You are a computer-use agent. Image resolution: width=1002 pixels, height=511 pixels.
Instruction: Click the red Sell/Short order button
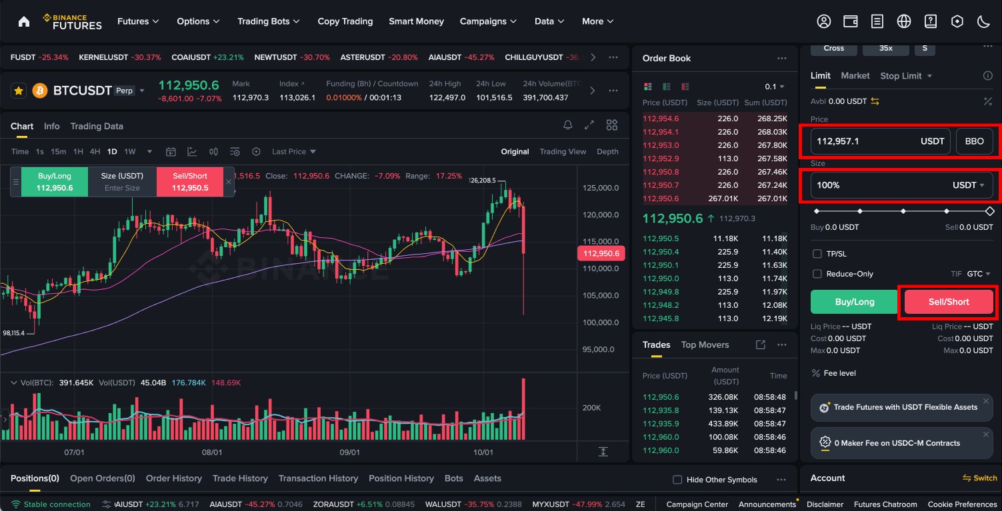pyautogui.click(x=949, y=302)
